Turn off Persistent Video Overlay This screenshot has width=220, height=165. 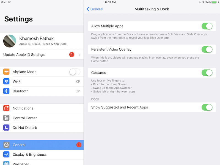point(207,50)
